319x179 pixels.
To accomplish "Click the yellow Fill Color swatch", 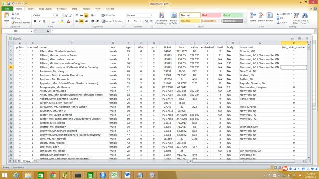I will [x=62, y=21].
